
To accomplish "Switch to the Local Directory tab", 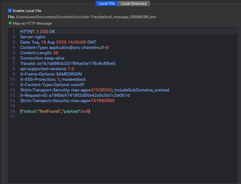I will 135,3.
